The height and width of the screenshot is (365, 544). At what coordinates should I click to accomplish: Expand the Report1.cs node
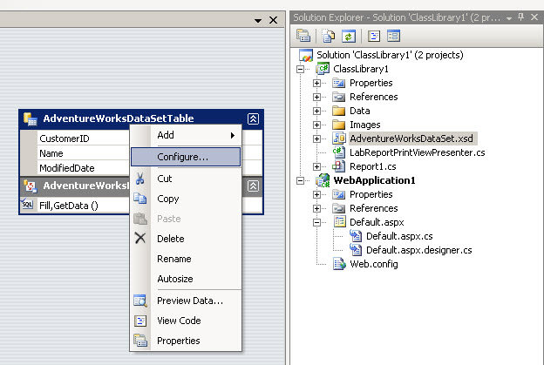tap(316, 166)
